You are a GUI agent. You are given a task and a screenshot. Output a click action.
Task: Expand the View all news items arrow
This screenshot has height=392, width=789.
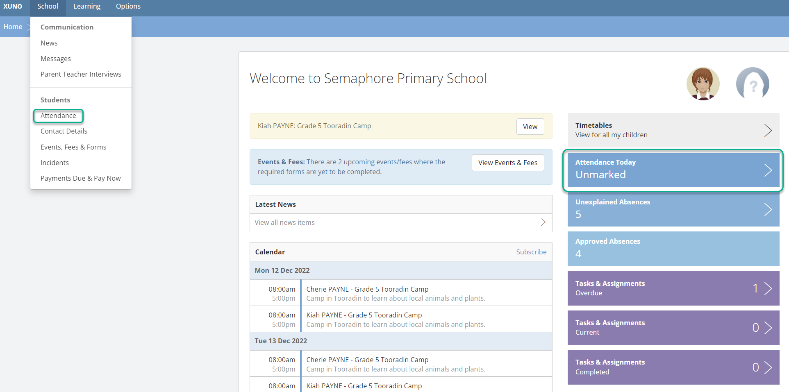tap(543, 222)
